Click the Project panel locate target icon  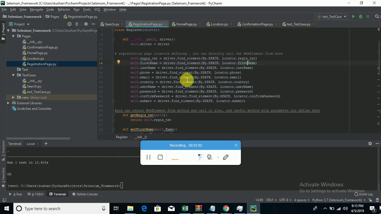(69, 24)
